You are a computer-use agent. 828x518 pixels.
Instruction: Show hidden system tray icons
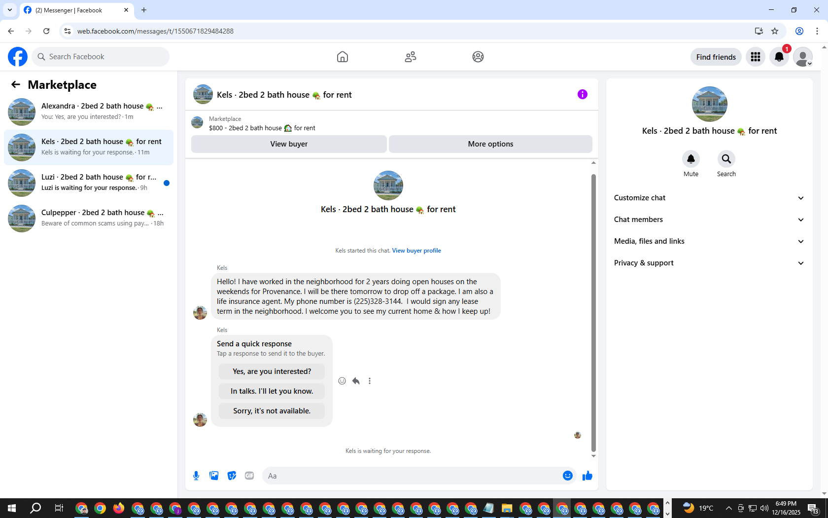pyautogui.click(x=728, y=508)
